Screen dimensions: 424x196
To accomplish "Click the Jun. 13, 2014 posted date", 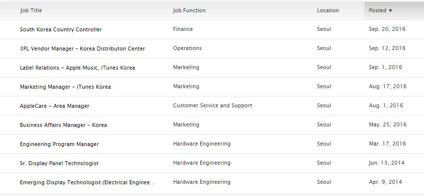I will click(387, 163).
